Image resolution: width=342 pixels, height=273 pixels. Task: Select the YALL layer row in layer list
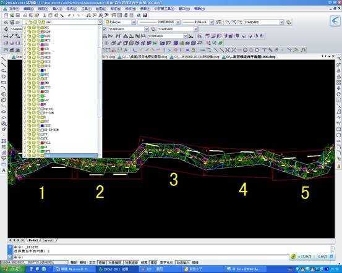click(x=60, y=143)
